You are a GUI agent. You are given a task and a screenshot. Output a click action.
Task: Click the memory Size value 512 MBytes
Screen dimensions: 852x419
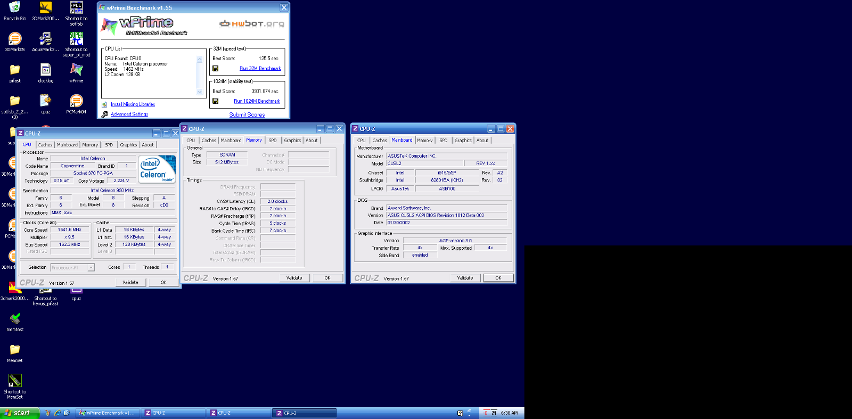pos(227,162)
